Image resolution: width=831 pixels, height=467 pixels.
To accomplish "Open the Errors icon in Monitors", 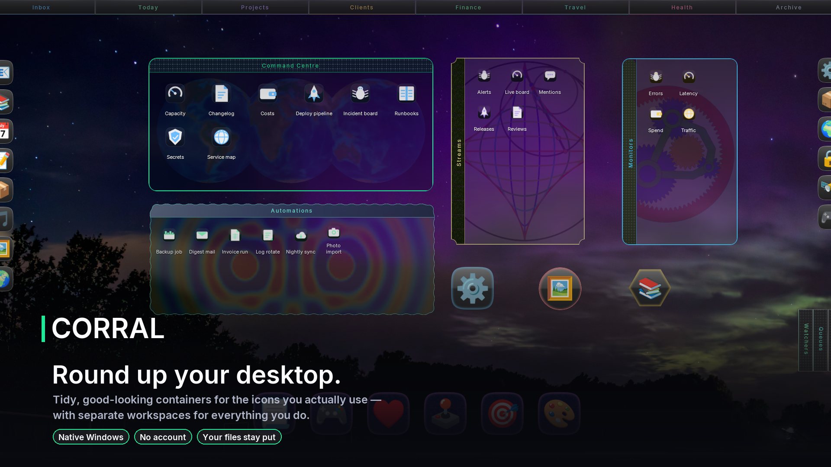I will (656, 77).
